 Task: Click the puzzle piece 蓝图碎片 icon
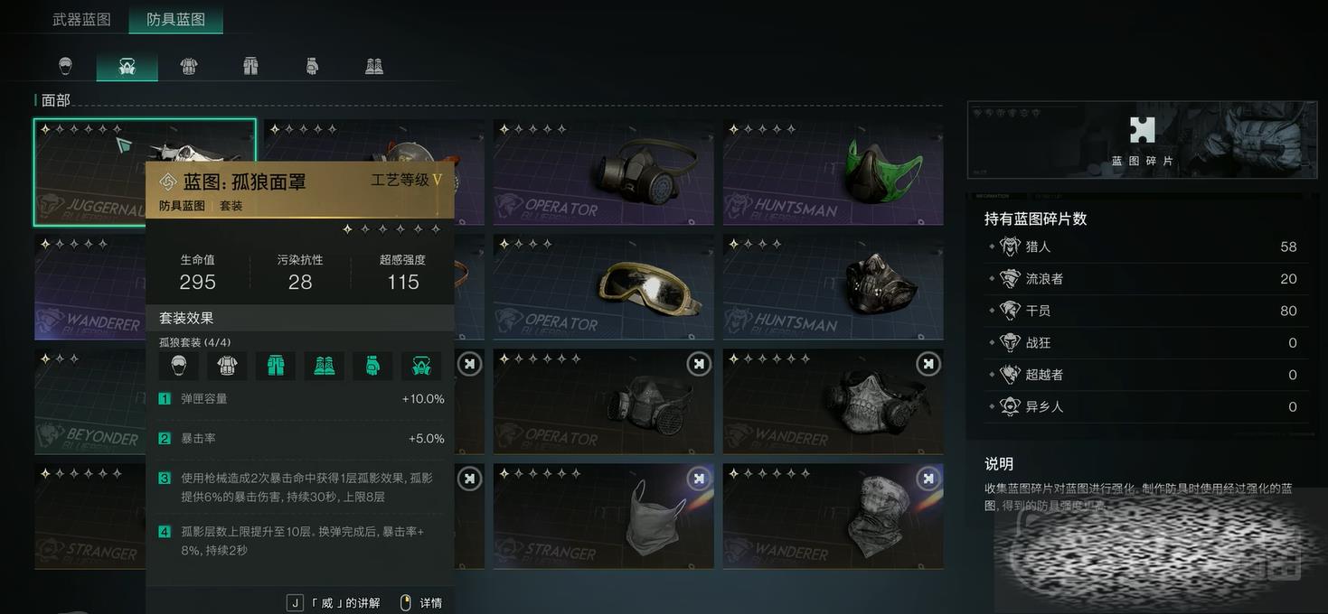(x=1143, y=130)
